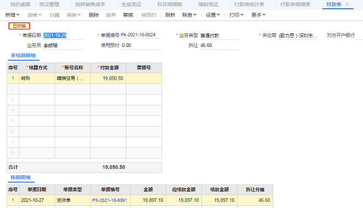Select row number 2 in settlement table
Screen dimensions: 363x208
pos(13,89)
